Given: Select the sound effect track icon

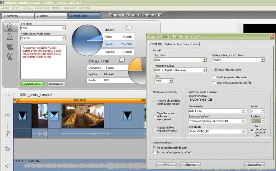Looking at the screenshot, I should pyautogui.click(x=8, y=133).
